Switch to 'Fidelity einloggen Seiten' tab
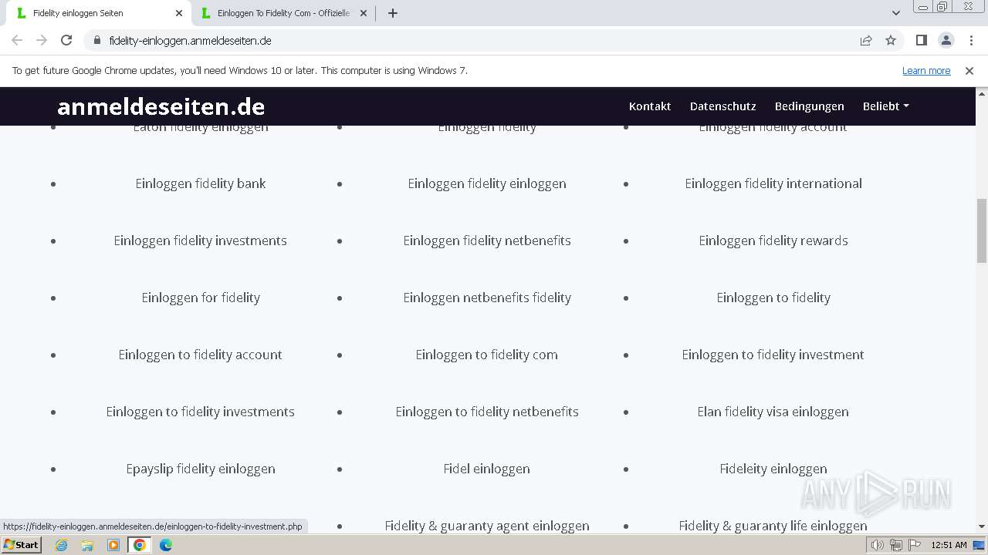 pos(97,13)
